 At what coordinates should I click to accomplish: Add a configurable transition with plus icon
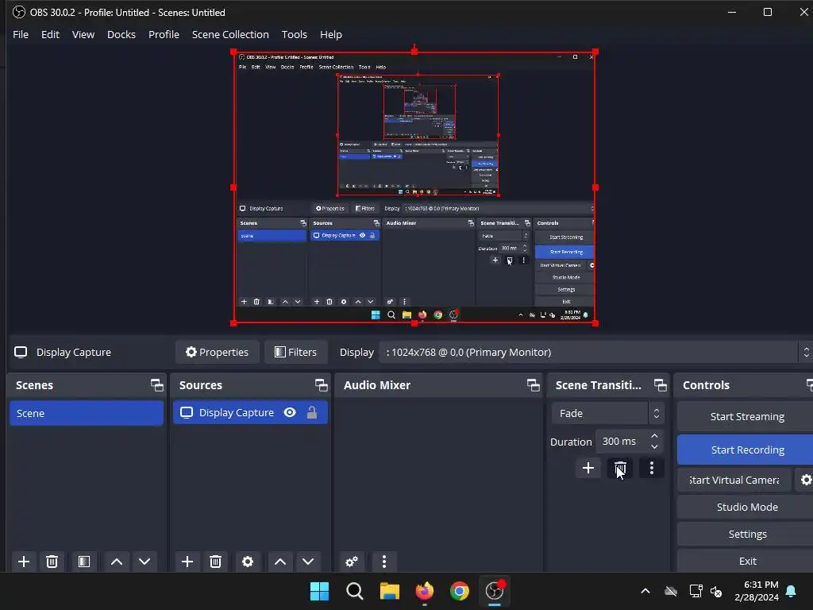(588, 468)
